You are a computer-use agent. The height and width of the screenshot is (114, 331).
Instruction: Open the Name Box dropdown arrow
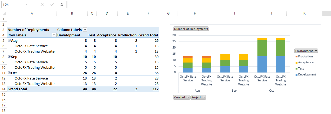point(26,5)
